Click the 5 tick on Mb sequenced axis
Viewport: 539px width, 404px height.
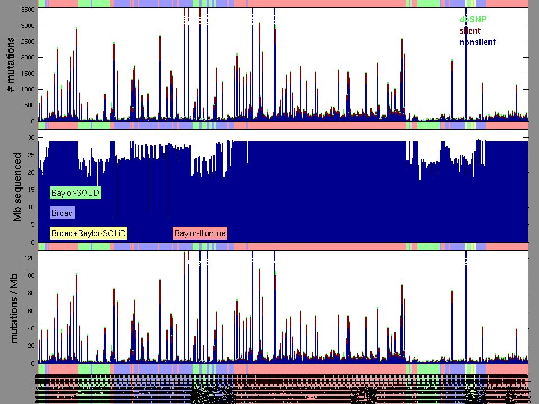[x=33, y=225]
